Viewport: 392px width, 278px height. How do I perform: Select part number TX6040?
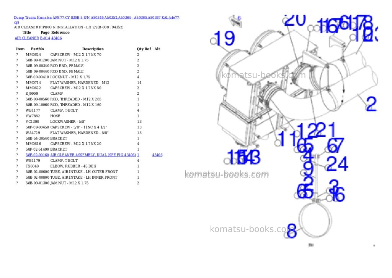tap(32, 166)
